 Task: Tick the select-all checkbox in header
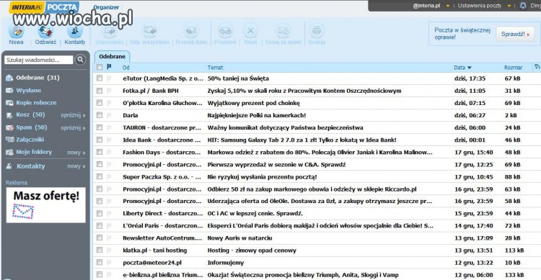coord(100,67)
